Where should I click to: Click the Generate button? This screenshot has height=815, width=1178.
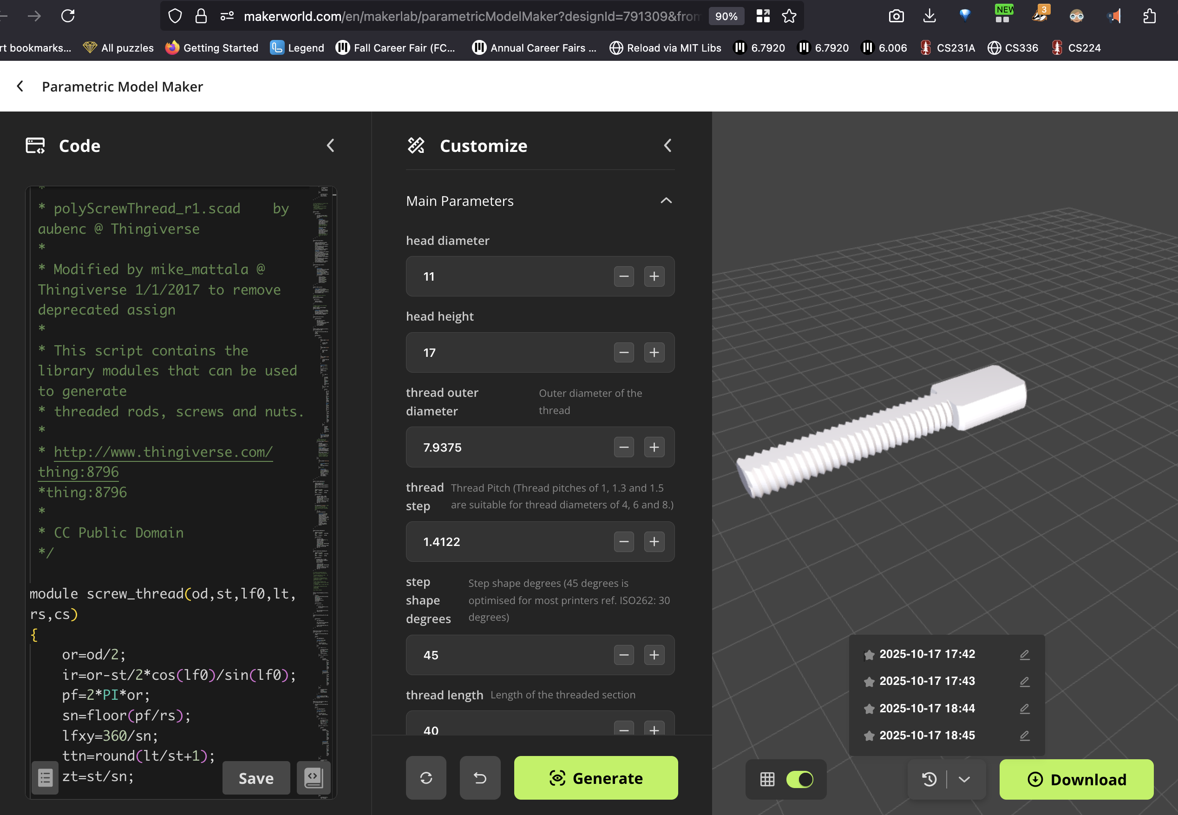[x=596, y=778]
